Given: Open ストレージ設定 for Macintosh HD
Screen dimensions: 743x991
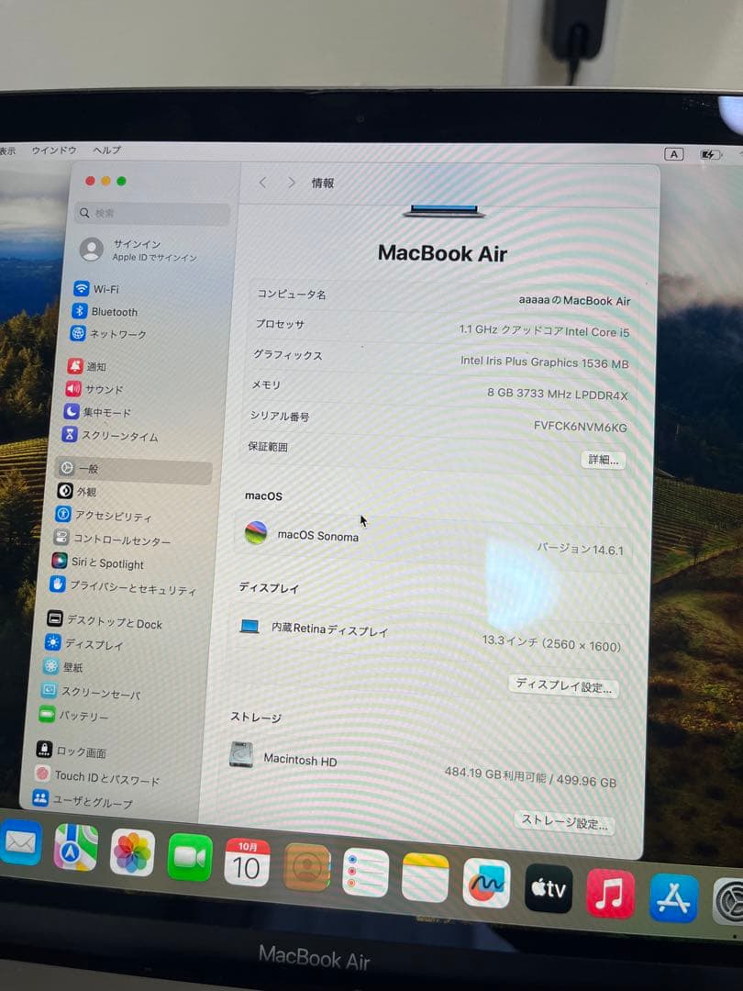Looking at the screenshot, I should [x=564, y=824].
